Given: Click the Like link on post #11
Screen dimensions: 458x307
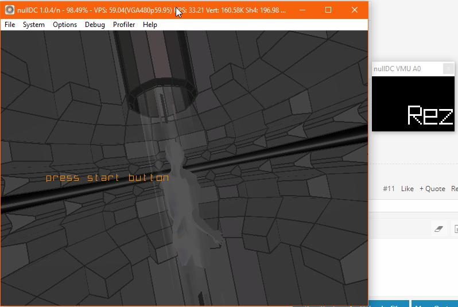Looking at the screenshot, I should tap(407, 189).
